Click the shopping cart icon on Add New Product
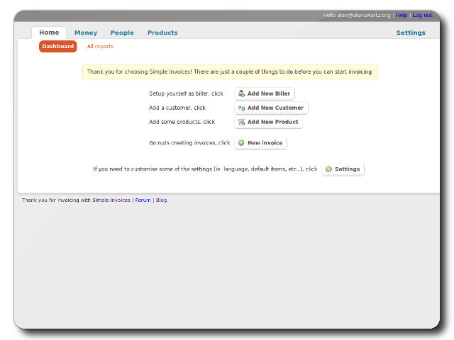Viewport: 454px width, 340px height. click(x=242, y=122)
